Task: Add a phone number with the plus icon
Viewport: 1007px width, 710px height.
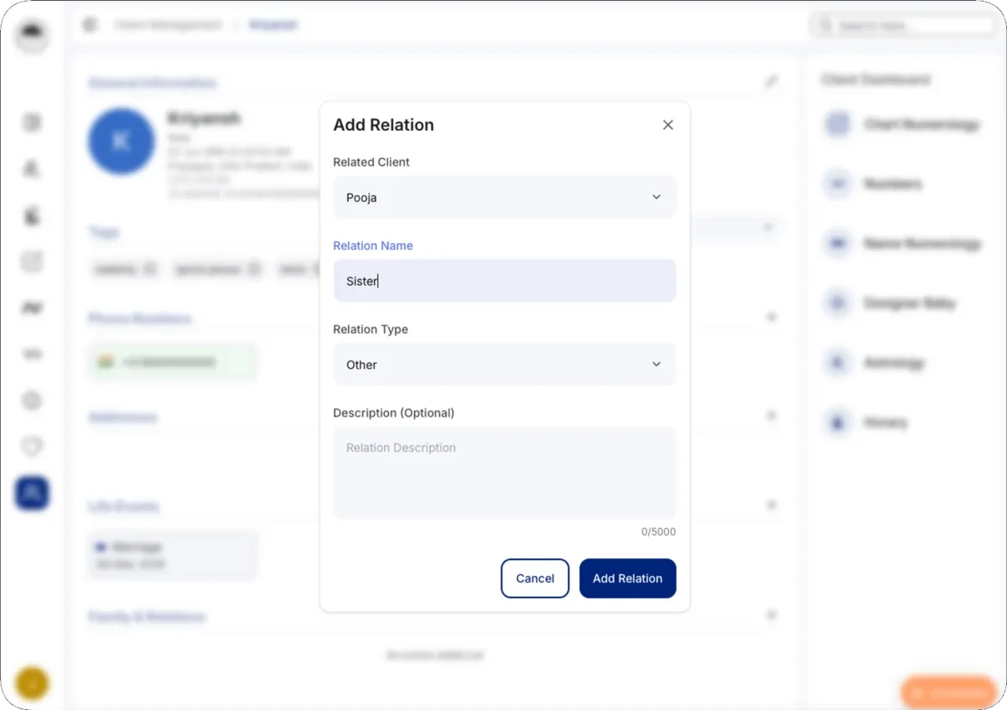Action: [771, 318]
